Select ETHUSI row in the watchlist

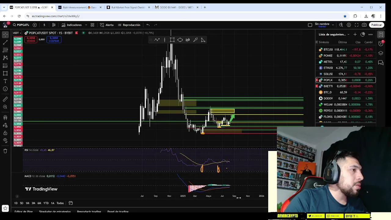(345, 68)
